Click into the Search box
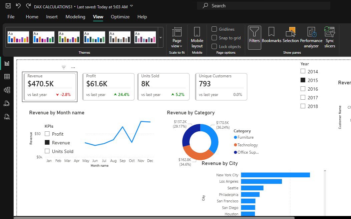The width and height of the screenshot is (351, 219). [264, 6]
